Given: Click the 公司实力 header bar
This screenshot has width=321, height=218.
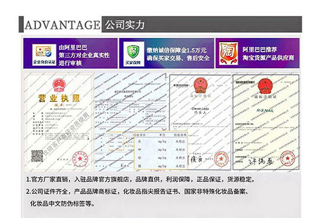Looking at the screenshot, I should (x=202, y=24).
